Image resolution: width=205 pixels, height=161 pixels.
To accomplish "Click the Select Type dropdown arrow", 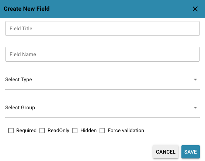I will [x=195, y=79].
